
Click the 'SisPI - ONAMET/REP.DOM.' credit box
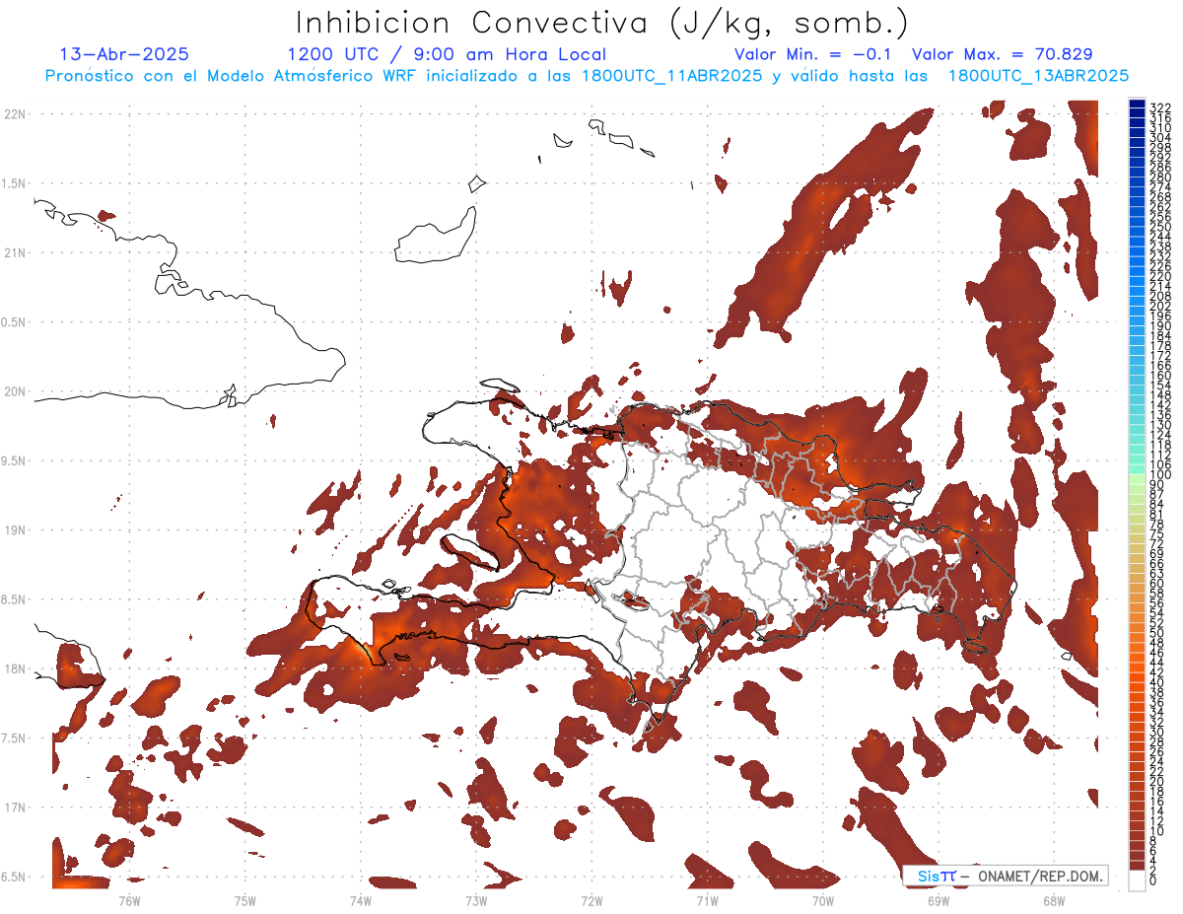[x=1006, y=876]
